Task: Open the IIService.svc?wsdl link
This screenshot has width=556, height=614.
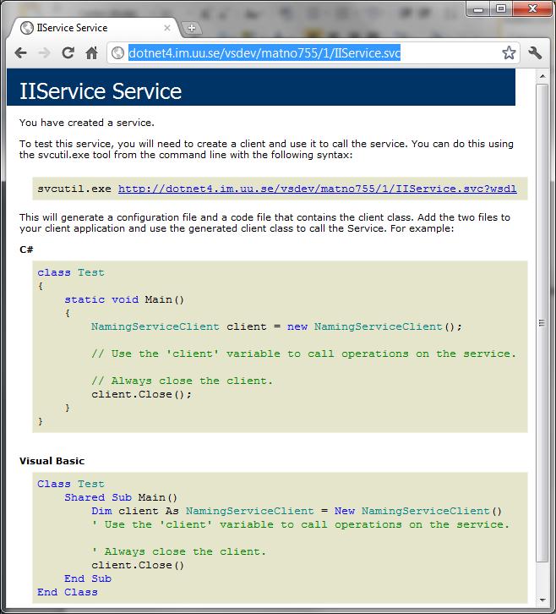Action: [318, 189]
